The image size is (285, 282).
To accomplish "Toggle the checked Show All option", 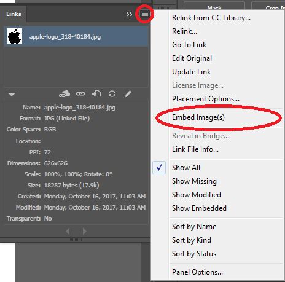I will (x=186, y=168).
